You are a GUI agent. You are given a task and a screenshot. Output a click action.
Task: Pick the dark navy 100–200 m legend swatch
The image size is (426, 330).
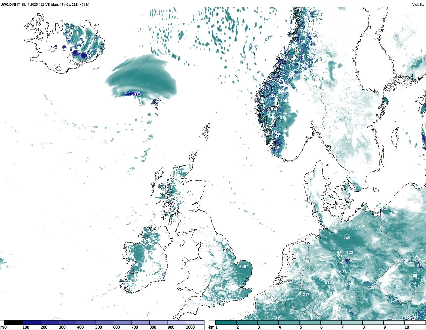click(32, 322)
